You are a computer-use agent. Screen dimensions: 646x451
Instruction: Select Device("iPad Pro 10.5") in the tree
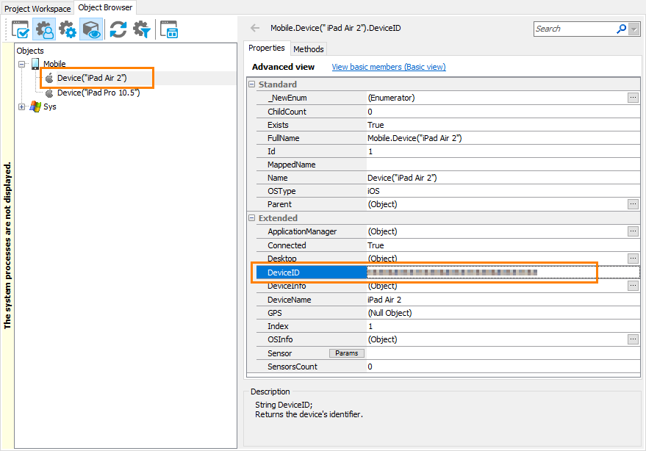98,93
